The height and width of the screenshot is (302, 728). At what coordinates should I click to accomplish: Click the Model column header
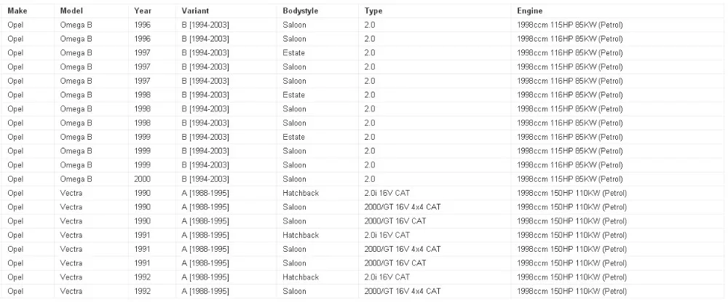pos(73,12)
